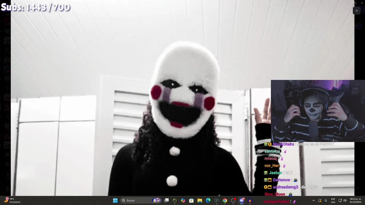
Task: Launch Microsoft Edge from taskbar
Action: tap(208, 200)
